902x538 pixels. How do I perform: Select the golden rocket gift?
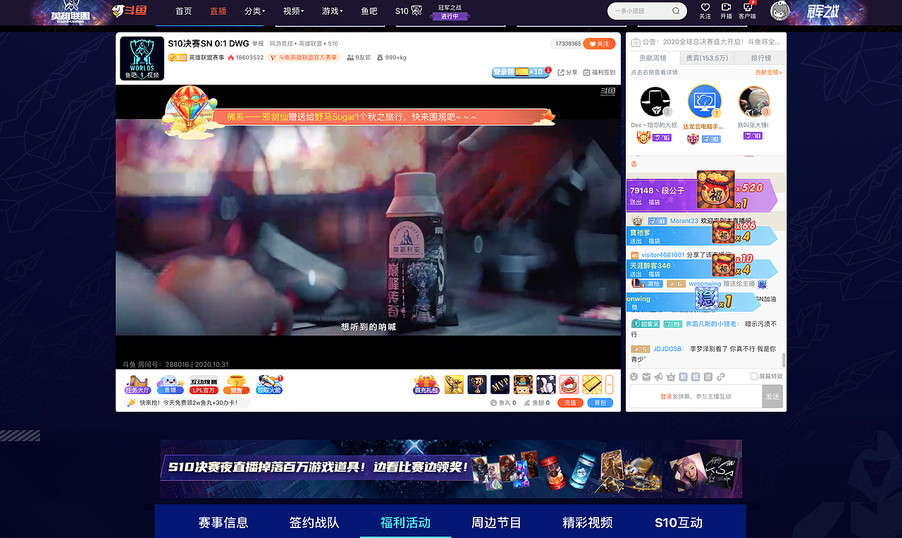(454, 384)
